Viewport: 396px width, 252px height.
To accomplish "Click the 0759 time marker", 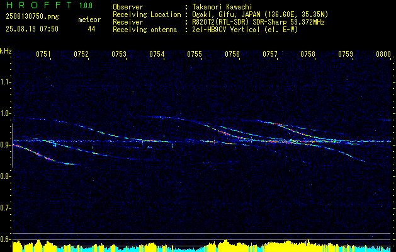I will point(346,54).
